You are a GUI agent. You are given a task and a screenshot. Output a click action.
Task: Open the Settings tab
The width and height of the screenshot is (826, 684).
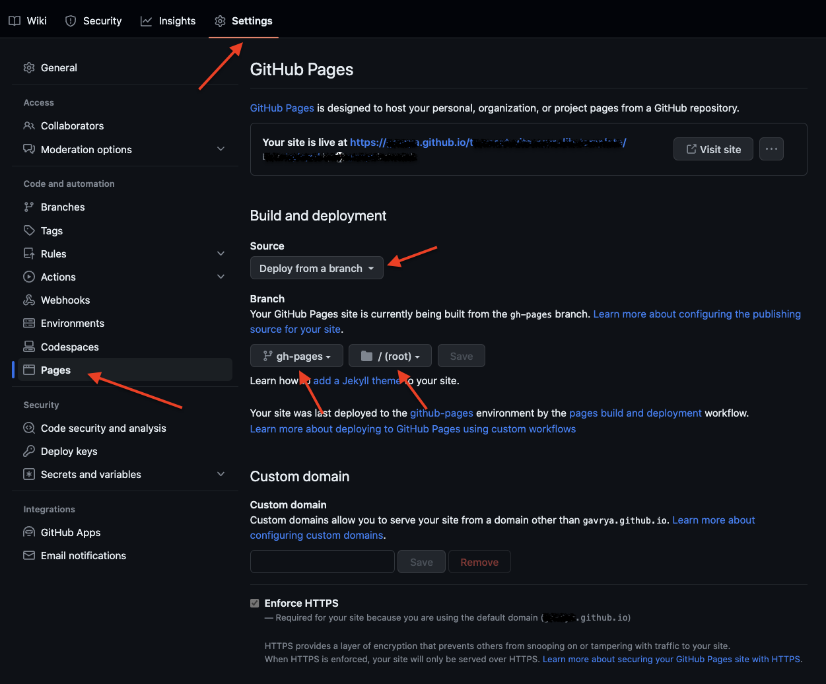(x=244, y=21)
